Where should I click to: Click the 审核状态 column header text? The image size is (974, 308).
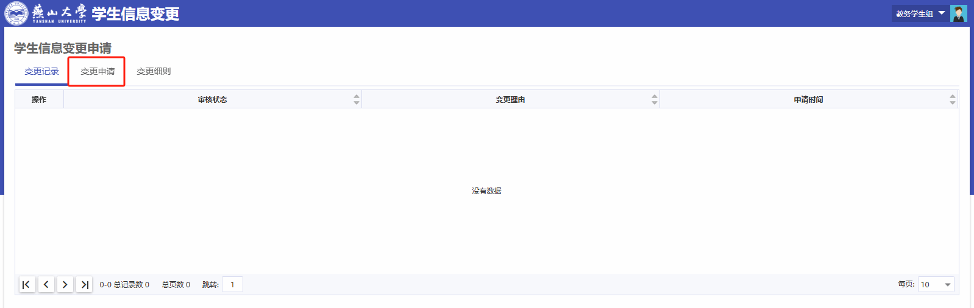coord(212,99)
